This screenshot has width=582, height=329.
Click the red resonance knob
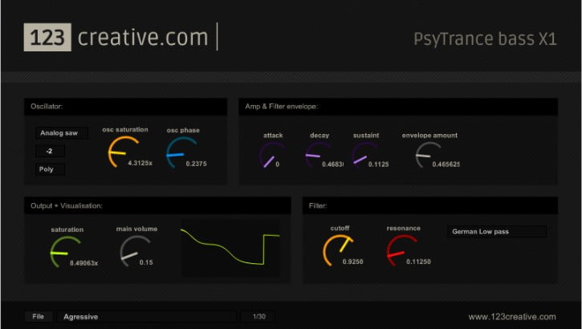point(401,250)
